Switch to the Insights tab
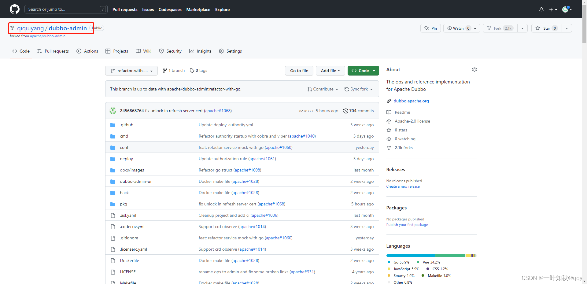Viewport: 587px width, 284px height. (200, 51)
